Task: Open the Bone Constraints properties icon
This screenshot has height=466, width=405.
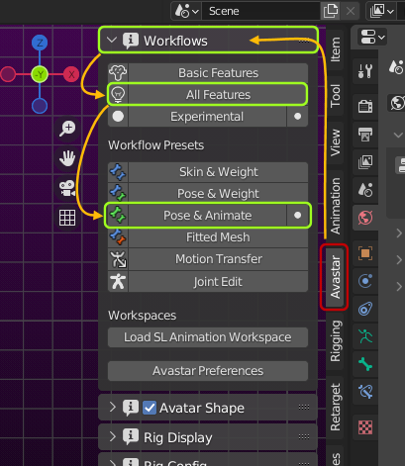Action: click(x=365, y=392)
